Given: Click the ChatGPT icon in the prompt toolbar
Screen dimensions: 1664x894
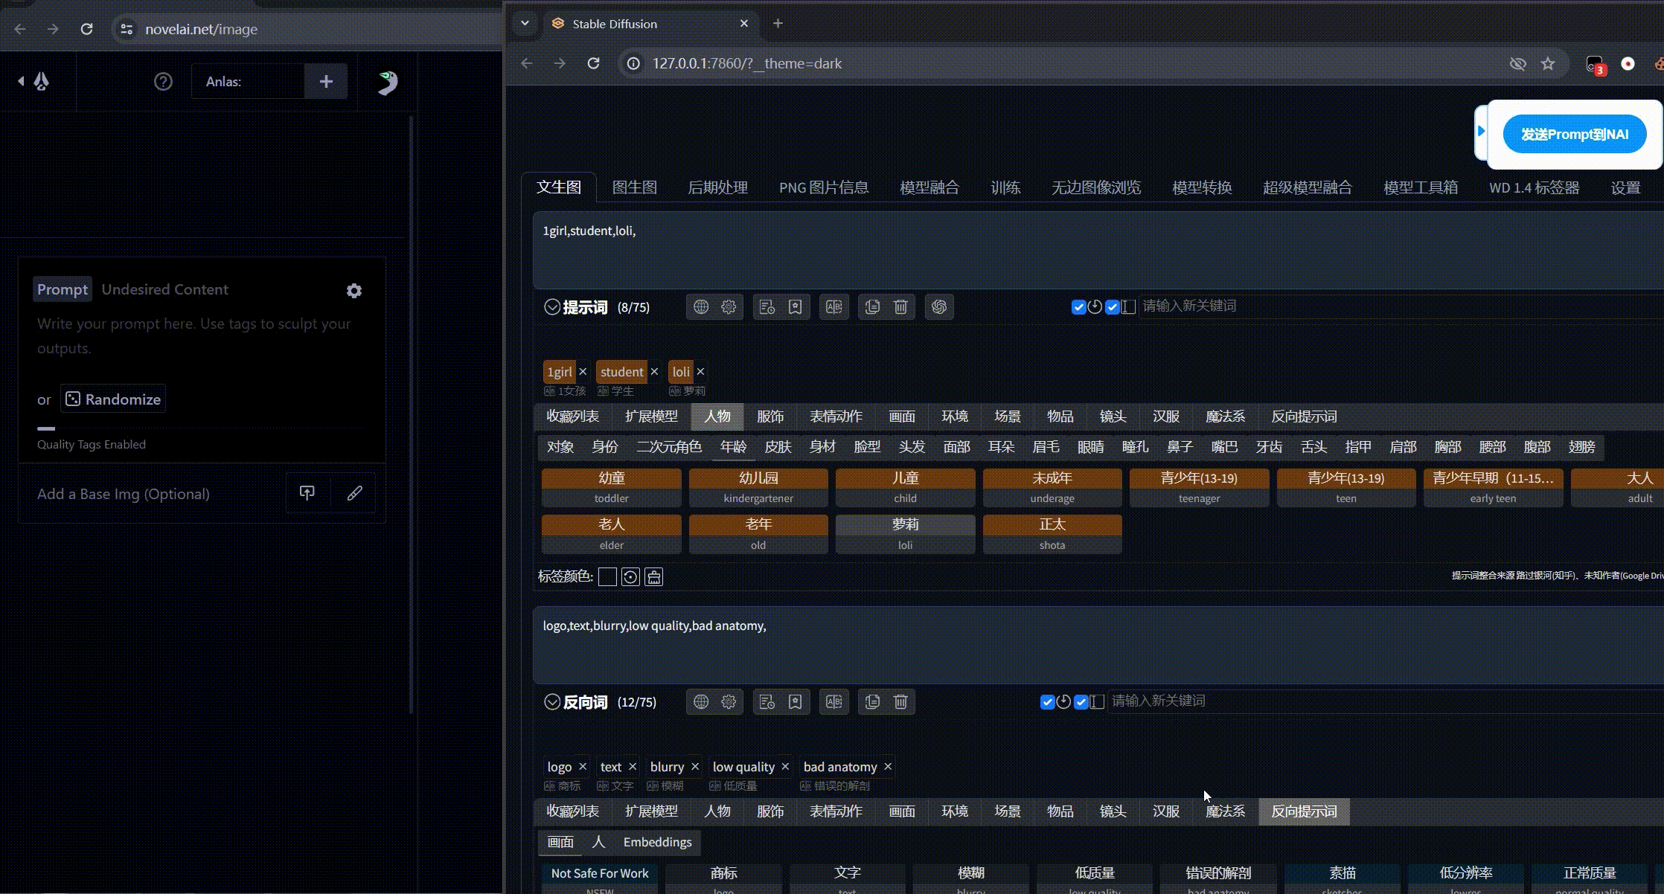Looking at the screenshot, I should [x=939, y=307].
